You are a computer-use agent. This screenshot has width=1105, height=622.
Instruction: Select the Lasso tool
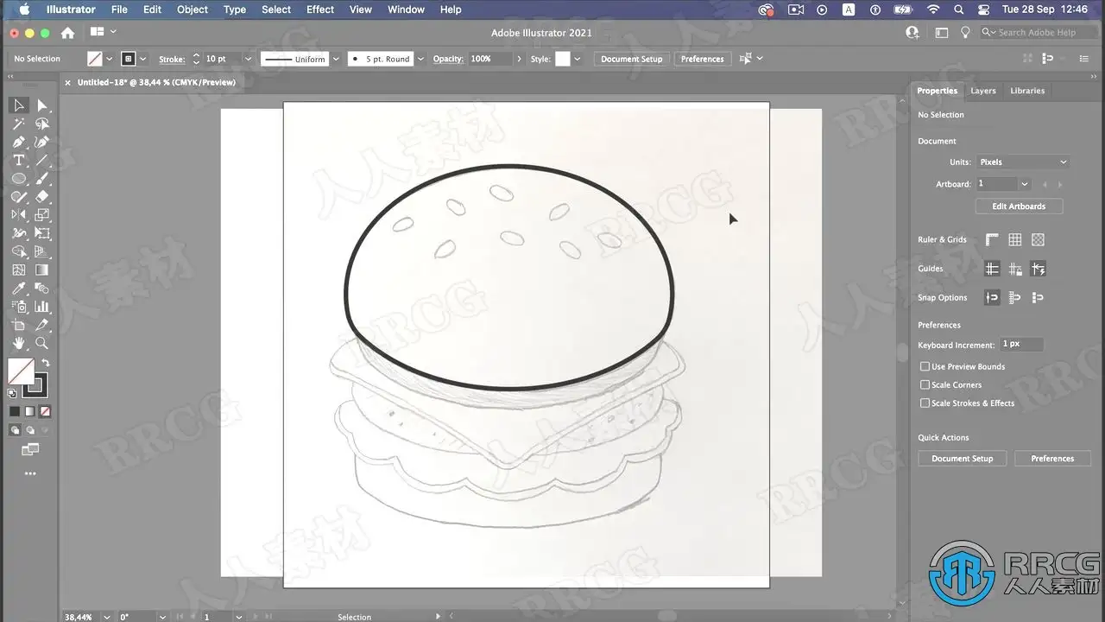click(x=41, y=124)
